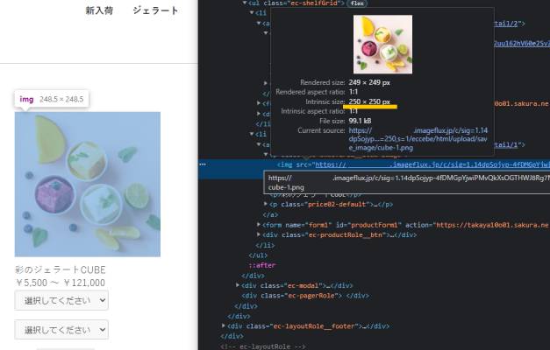Open the second 選択してください dropdown

(61, 330)
